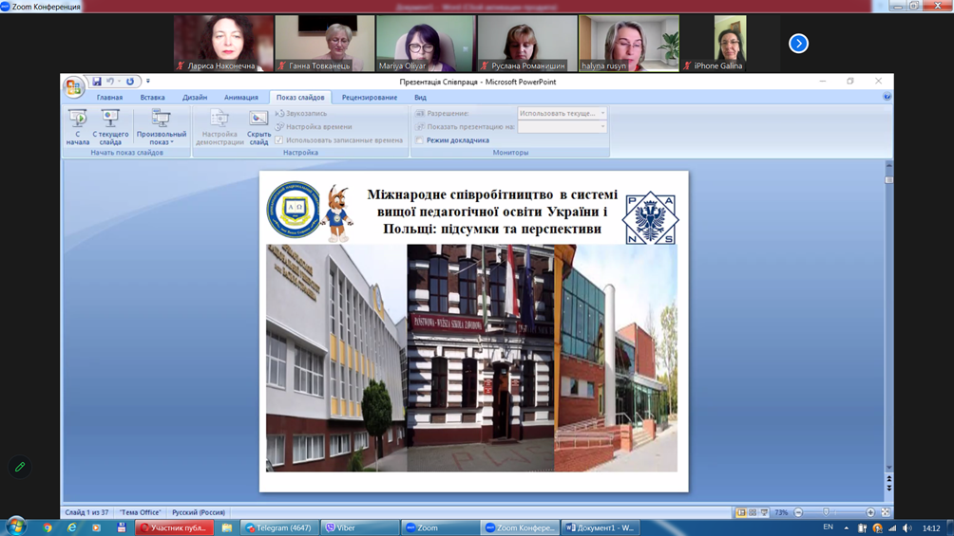This screenshot has height=536, width=954.
Task: Click the zoom slider handle
Action: click(826, 512)
